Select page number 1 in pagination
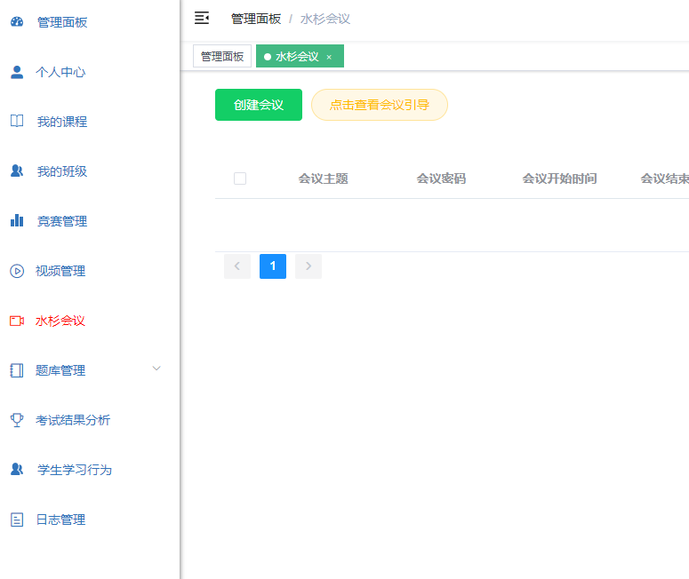 [x=273, y=266]
